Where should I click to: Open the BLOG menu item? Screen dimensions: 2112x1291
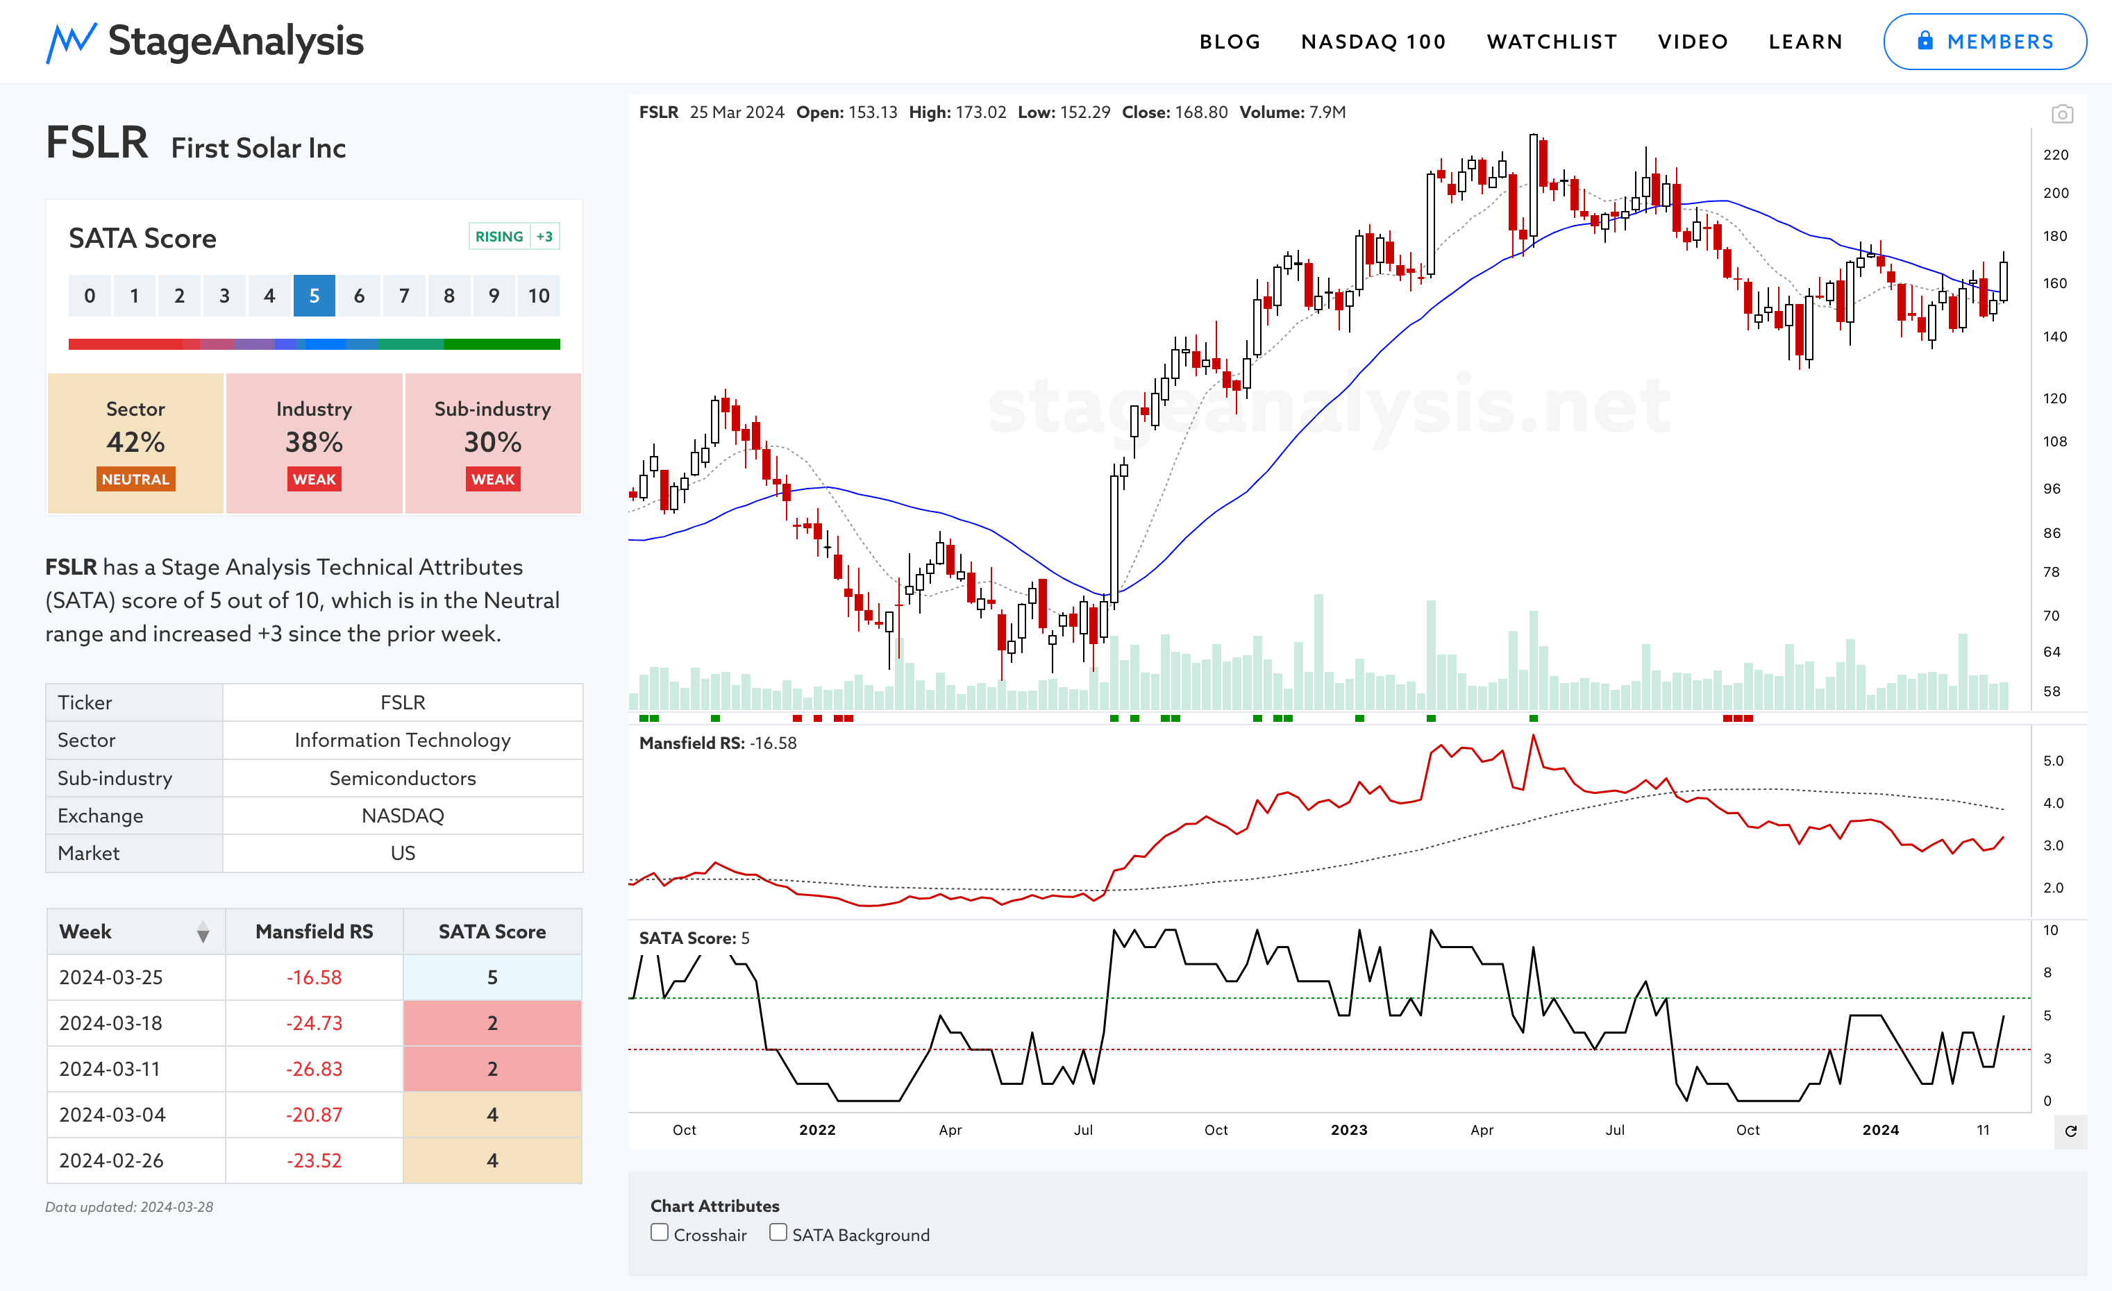coord(1229,42)
